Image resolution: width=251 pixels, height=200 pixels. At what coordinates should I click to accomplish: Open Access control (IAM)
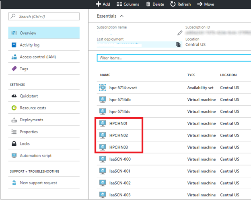(44, 57)
